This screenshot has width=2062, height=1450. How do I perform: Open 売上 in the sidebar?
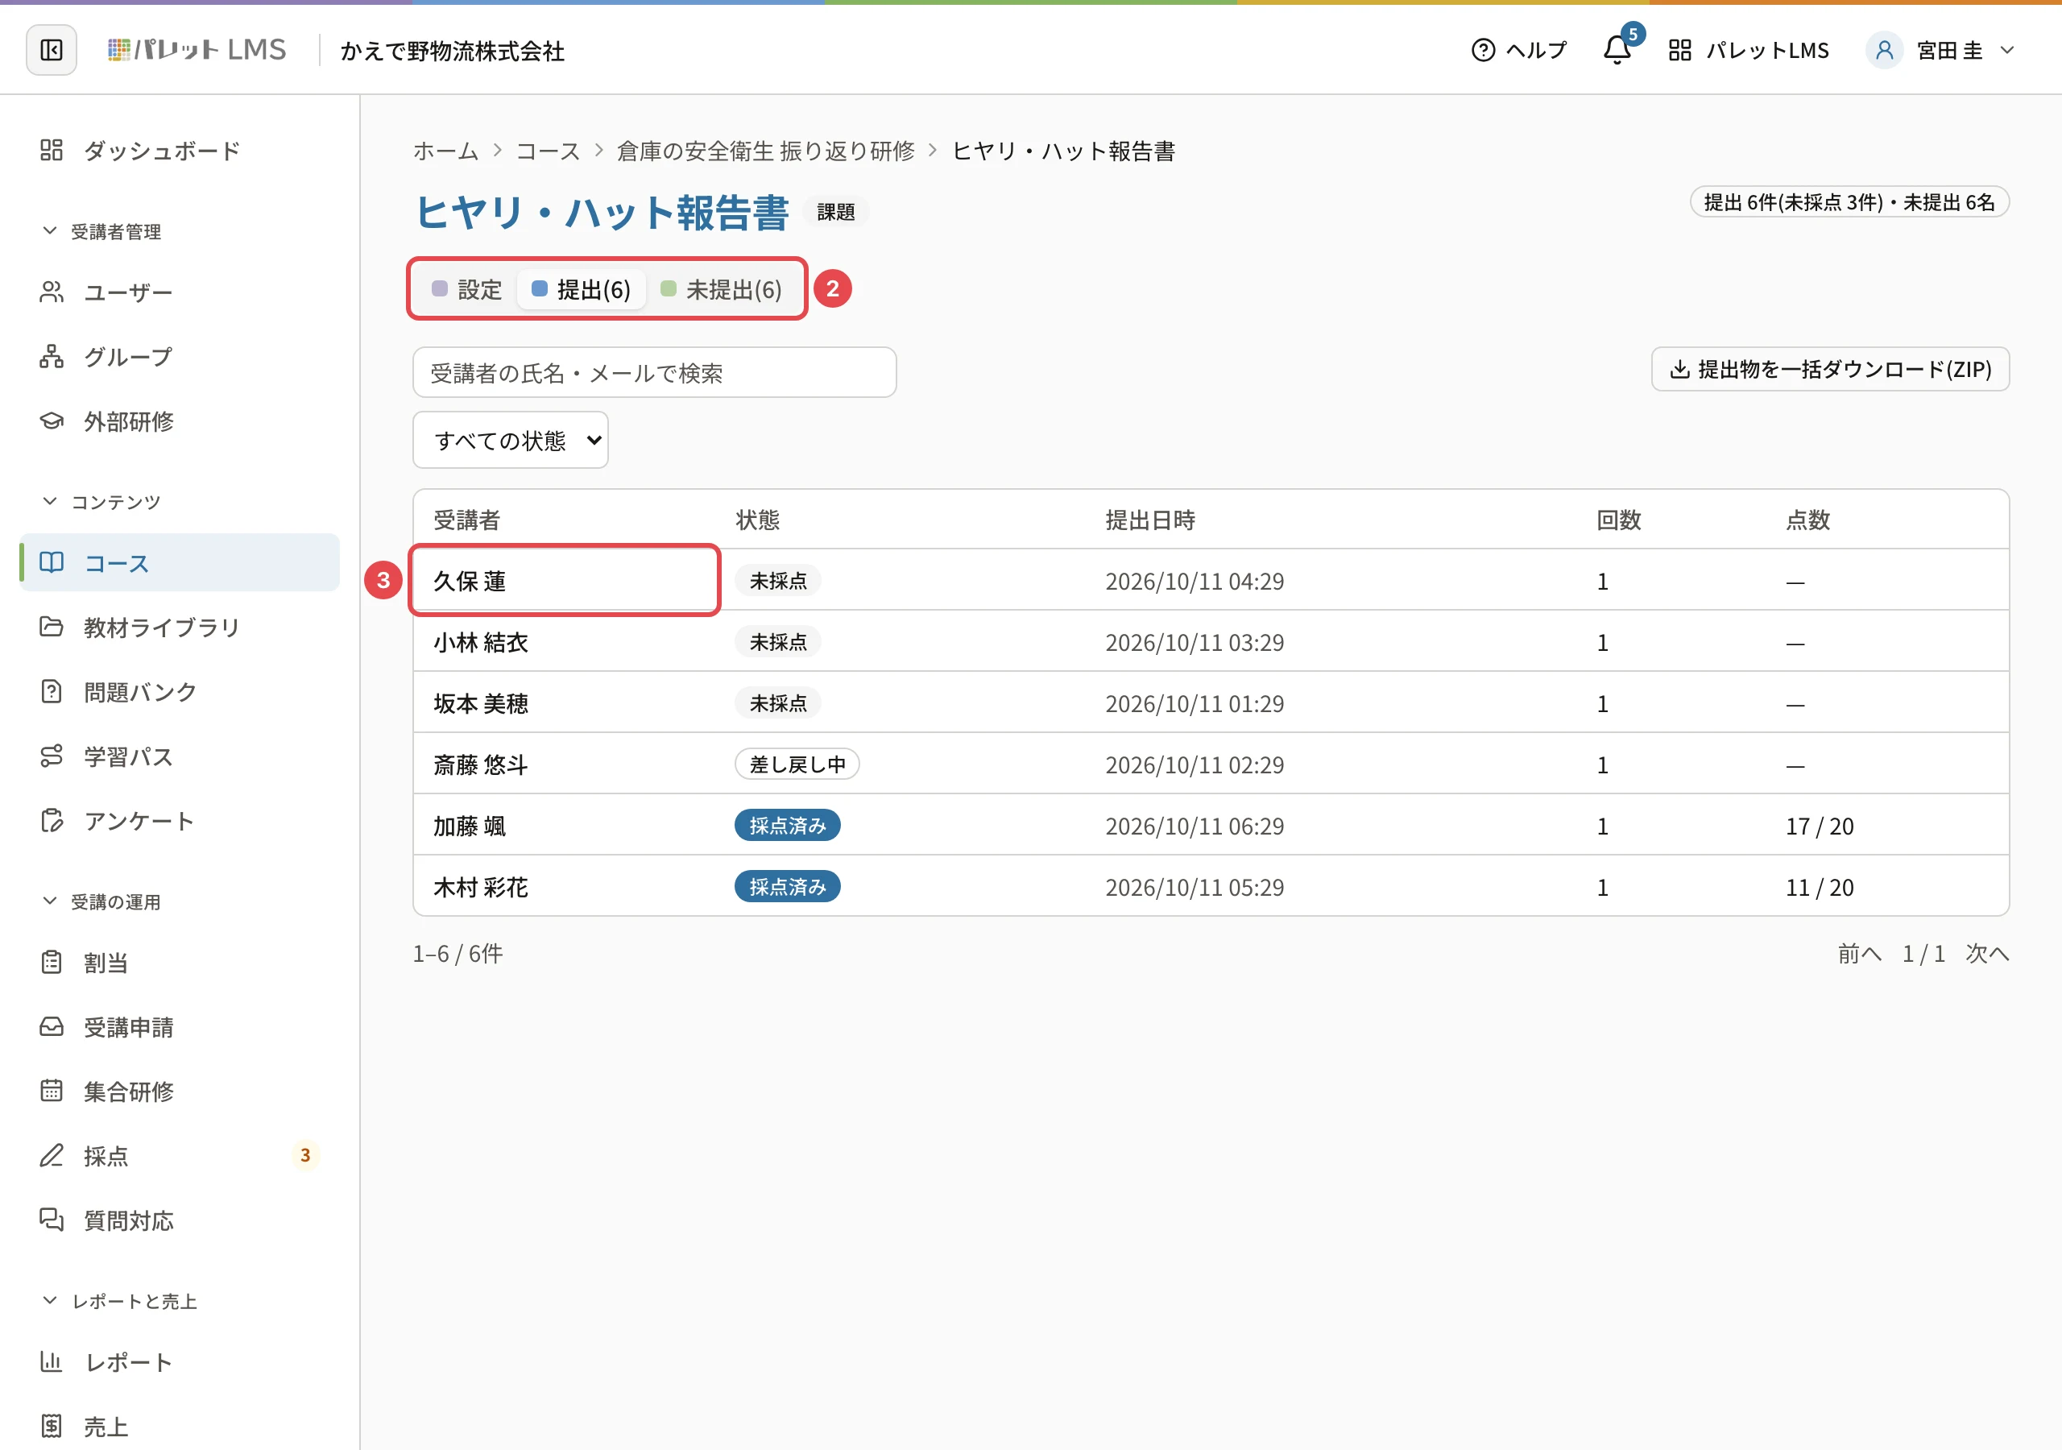(x=180, y=1427)
